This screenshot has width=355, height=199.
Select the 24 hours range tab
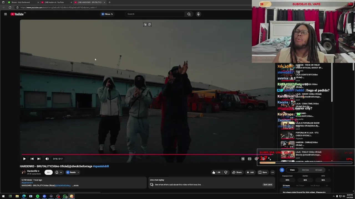tap(286, 185)
